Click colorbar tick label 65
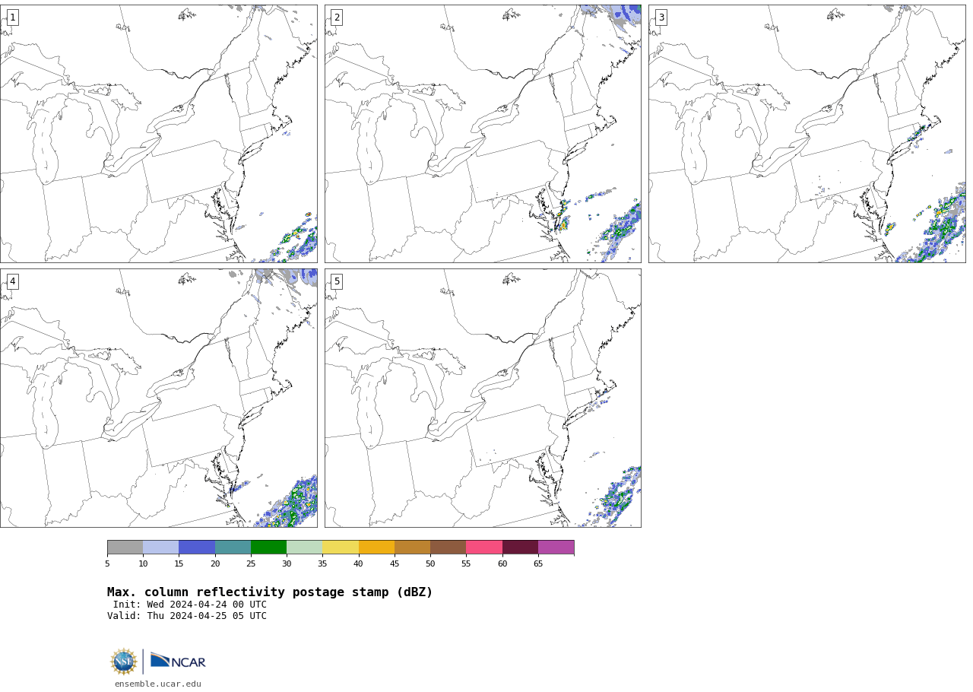The height and width of the screenshot is (692, 973). click(538, 563)
